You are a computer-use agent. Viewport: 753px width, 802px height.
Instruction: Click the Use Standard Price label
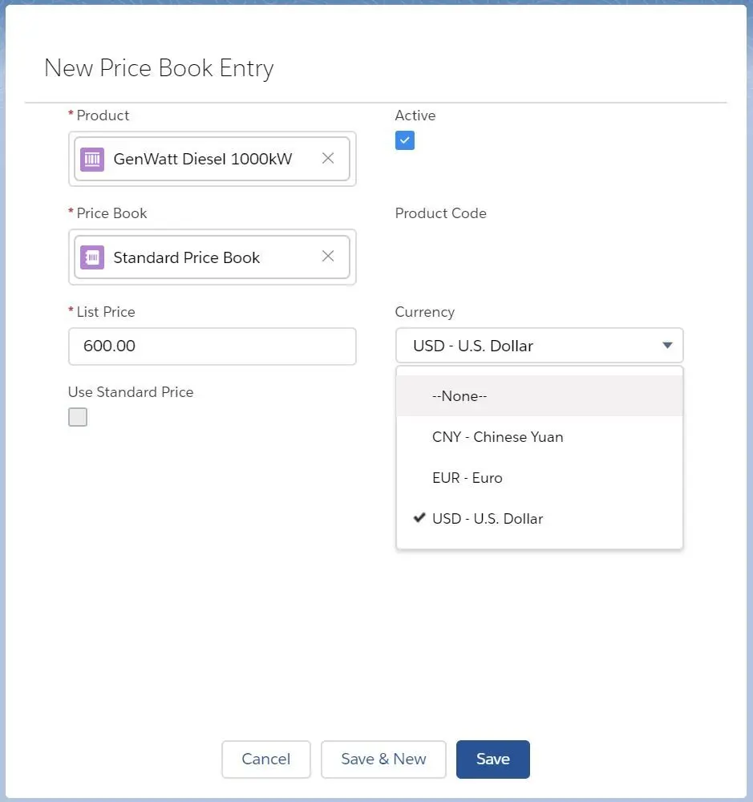[x=131, y=392]
